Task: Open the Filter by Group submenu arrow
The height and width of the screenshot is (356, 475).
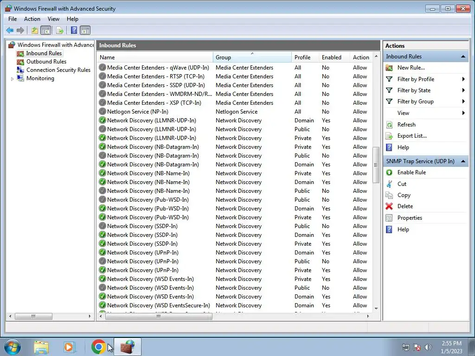Action: [463, 102]
